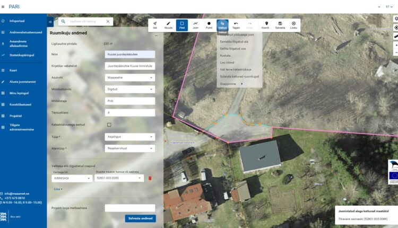Choose Kustuta from the Valikud menu
The height and width of the screenshot is (228, 398).
[x=225, y=56]
